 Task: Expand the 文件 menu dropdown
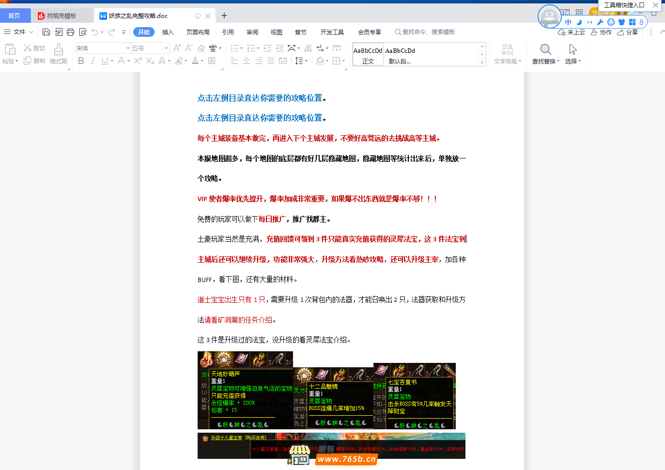click(x=19, y=32)
